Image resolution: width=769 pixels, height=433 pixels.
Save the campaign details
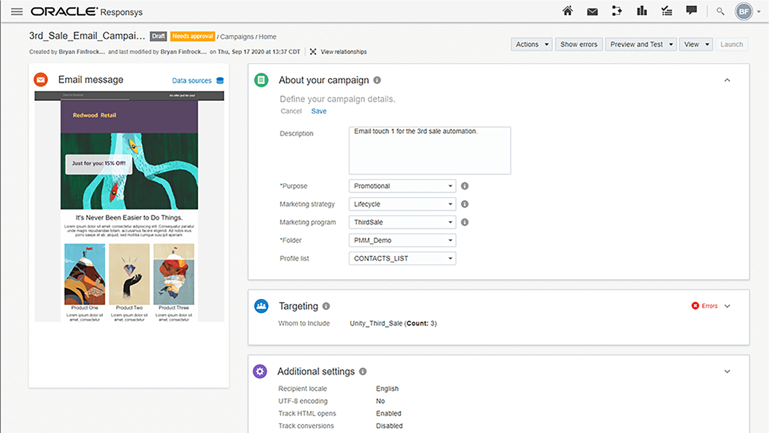(318, 111)
